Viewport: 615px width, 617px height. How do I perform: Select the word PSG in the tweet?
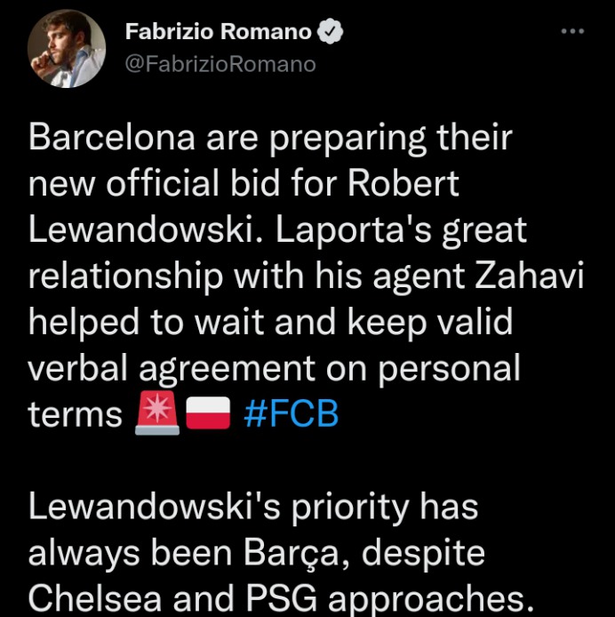[x=282, y=598]
